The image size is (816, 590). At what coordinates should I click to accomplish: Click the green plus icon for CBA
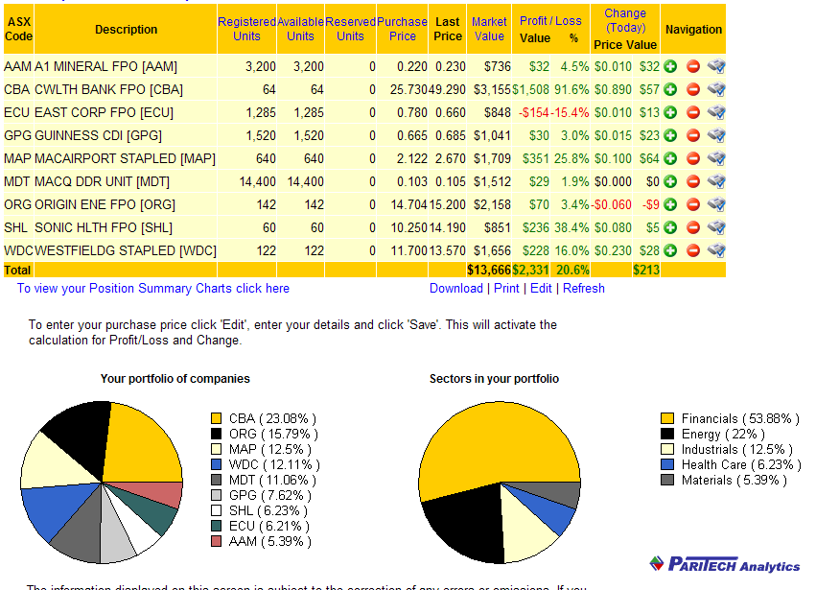point(670,89)
